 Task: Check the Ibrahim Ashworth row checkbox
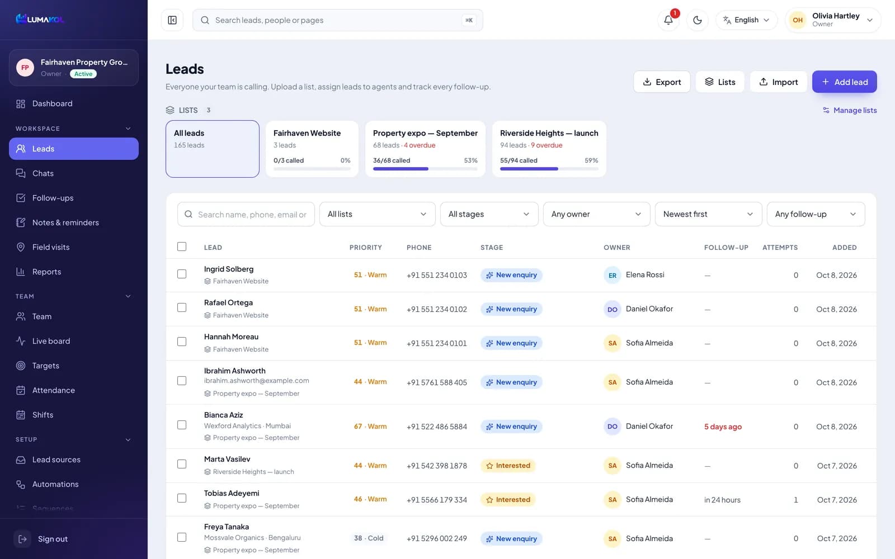click(x=182, y=381)
